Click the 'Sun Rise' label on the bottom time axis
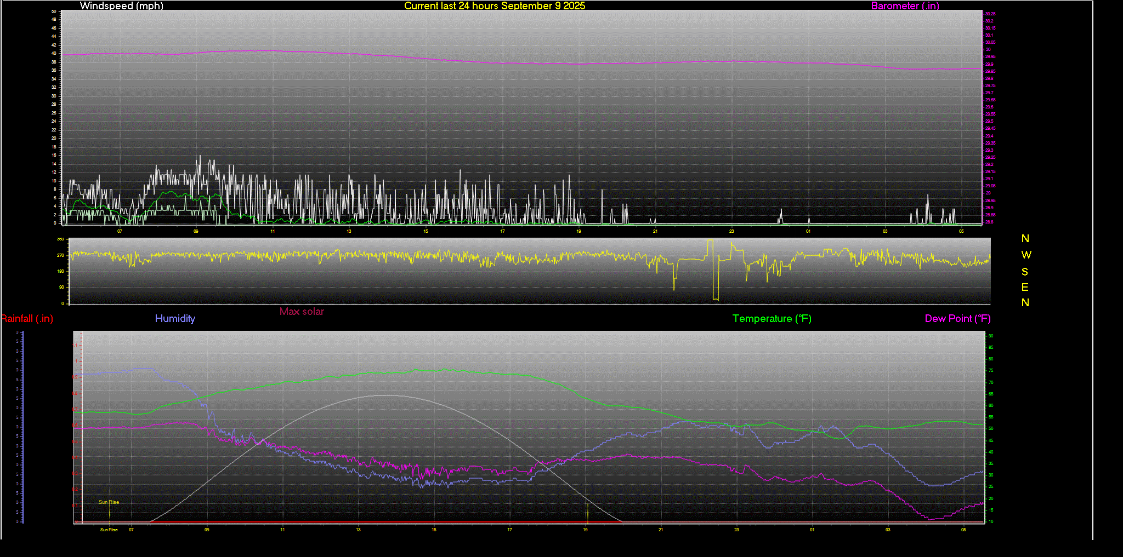Viewport: 1123px width, 557px height. (109, 530)
